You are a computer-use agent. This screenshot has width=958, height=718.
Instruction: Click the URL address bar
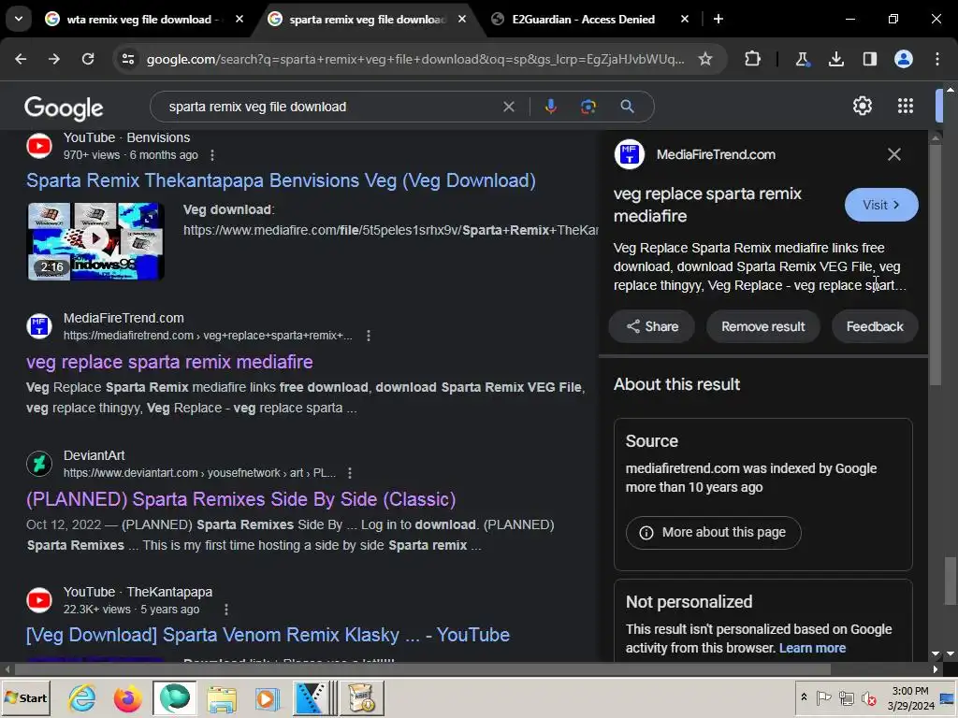point(415,59)
